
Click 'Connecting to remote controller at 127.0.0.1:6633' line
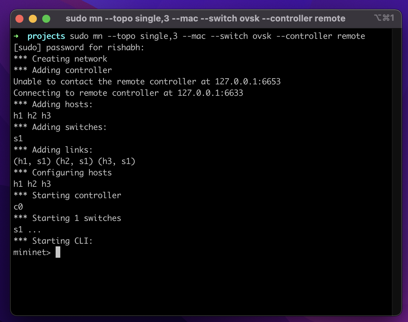pyautogui.click(x=128, y=93)
